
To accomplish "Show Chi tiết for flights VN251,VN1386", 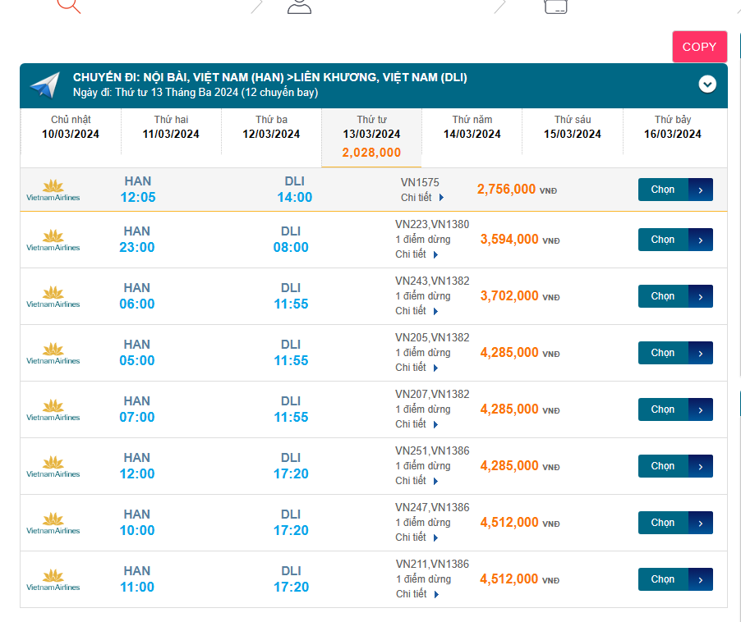I will click(417, 481).
